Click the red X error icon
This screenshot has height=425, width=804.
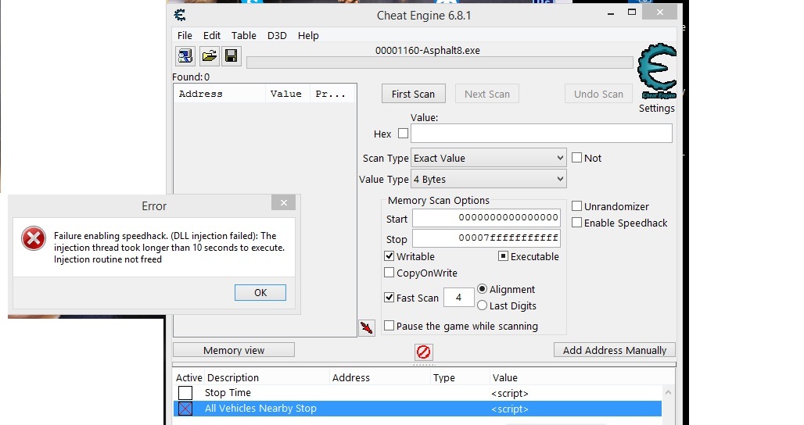(x=34, y=239)
